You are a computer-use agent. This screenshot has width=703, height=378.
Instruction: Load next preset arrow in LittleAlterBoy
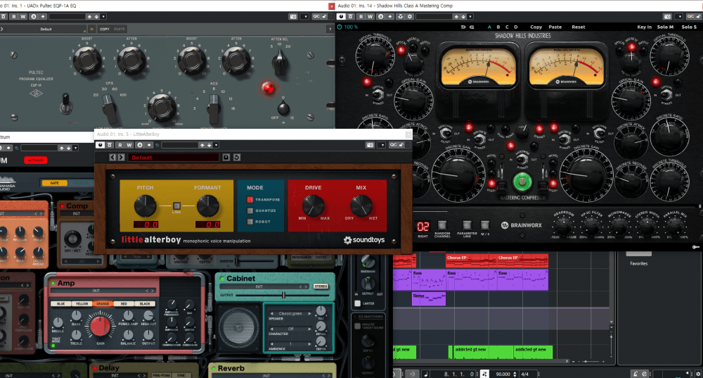point(121,157)
